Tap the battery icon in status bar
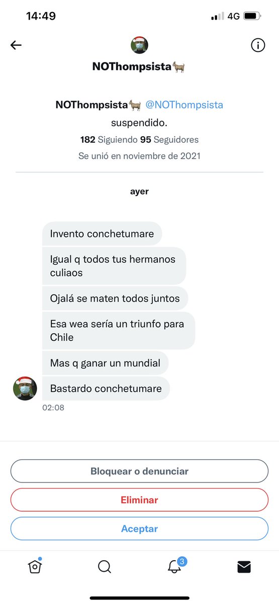Image resolution: width=279 pixels, height=605 pixels. 250,16
